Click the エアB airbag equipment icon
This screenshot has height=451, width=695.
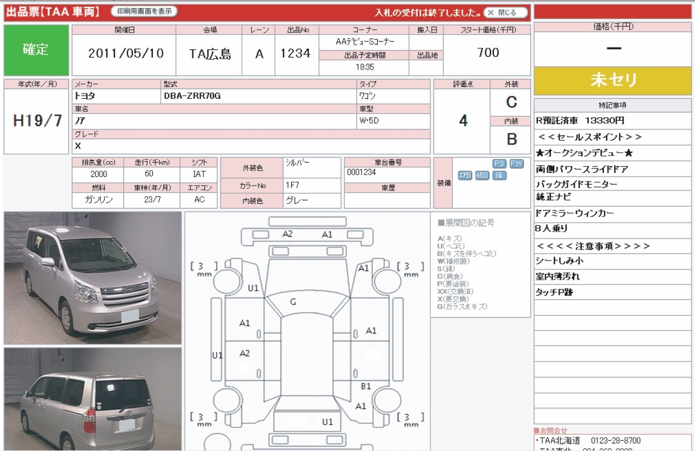pos(464,175)
